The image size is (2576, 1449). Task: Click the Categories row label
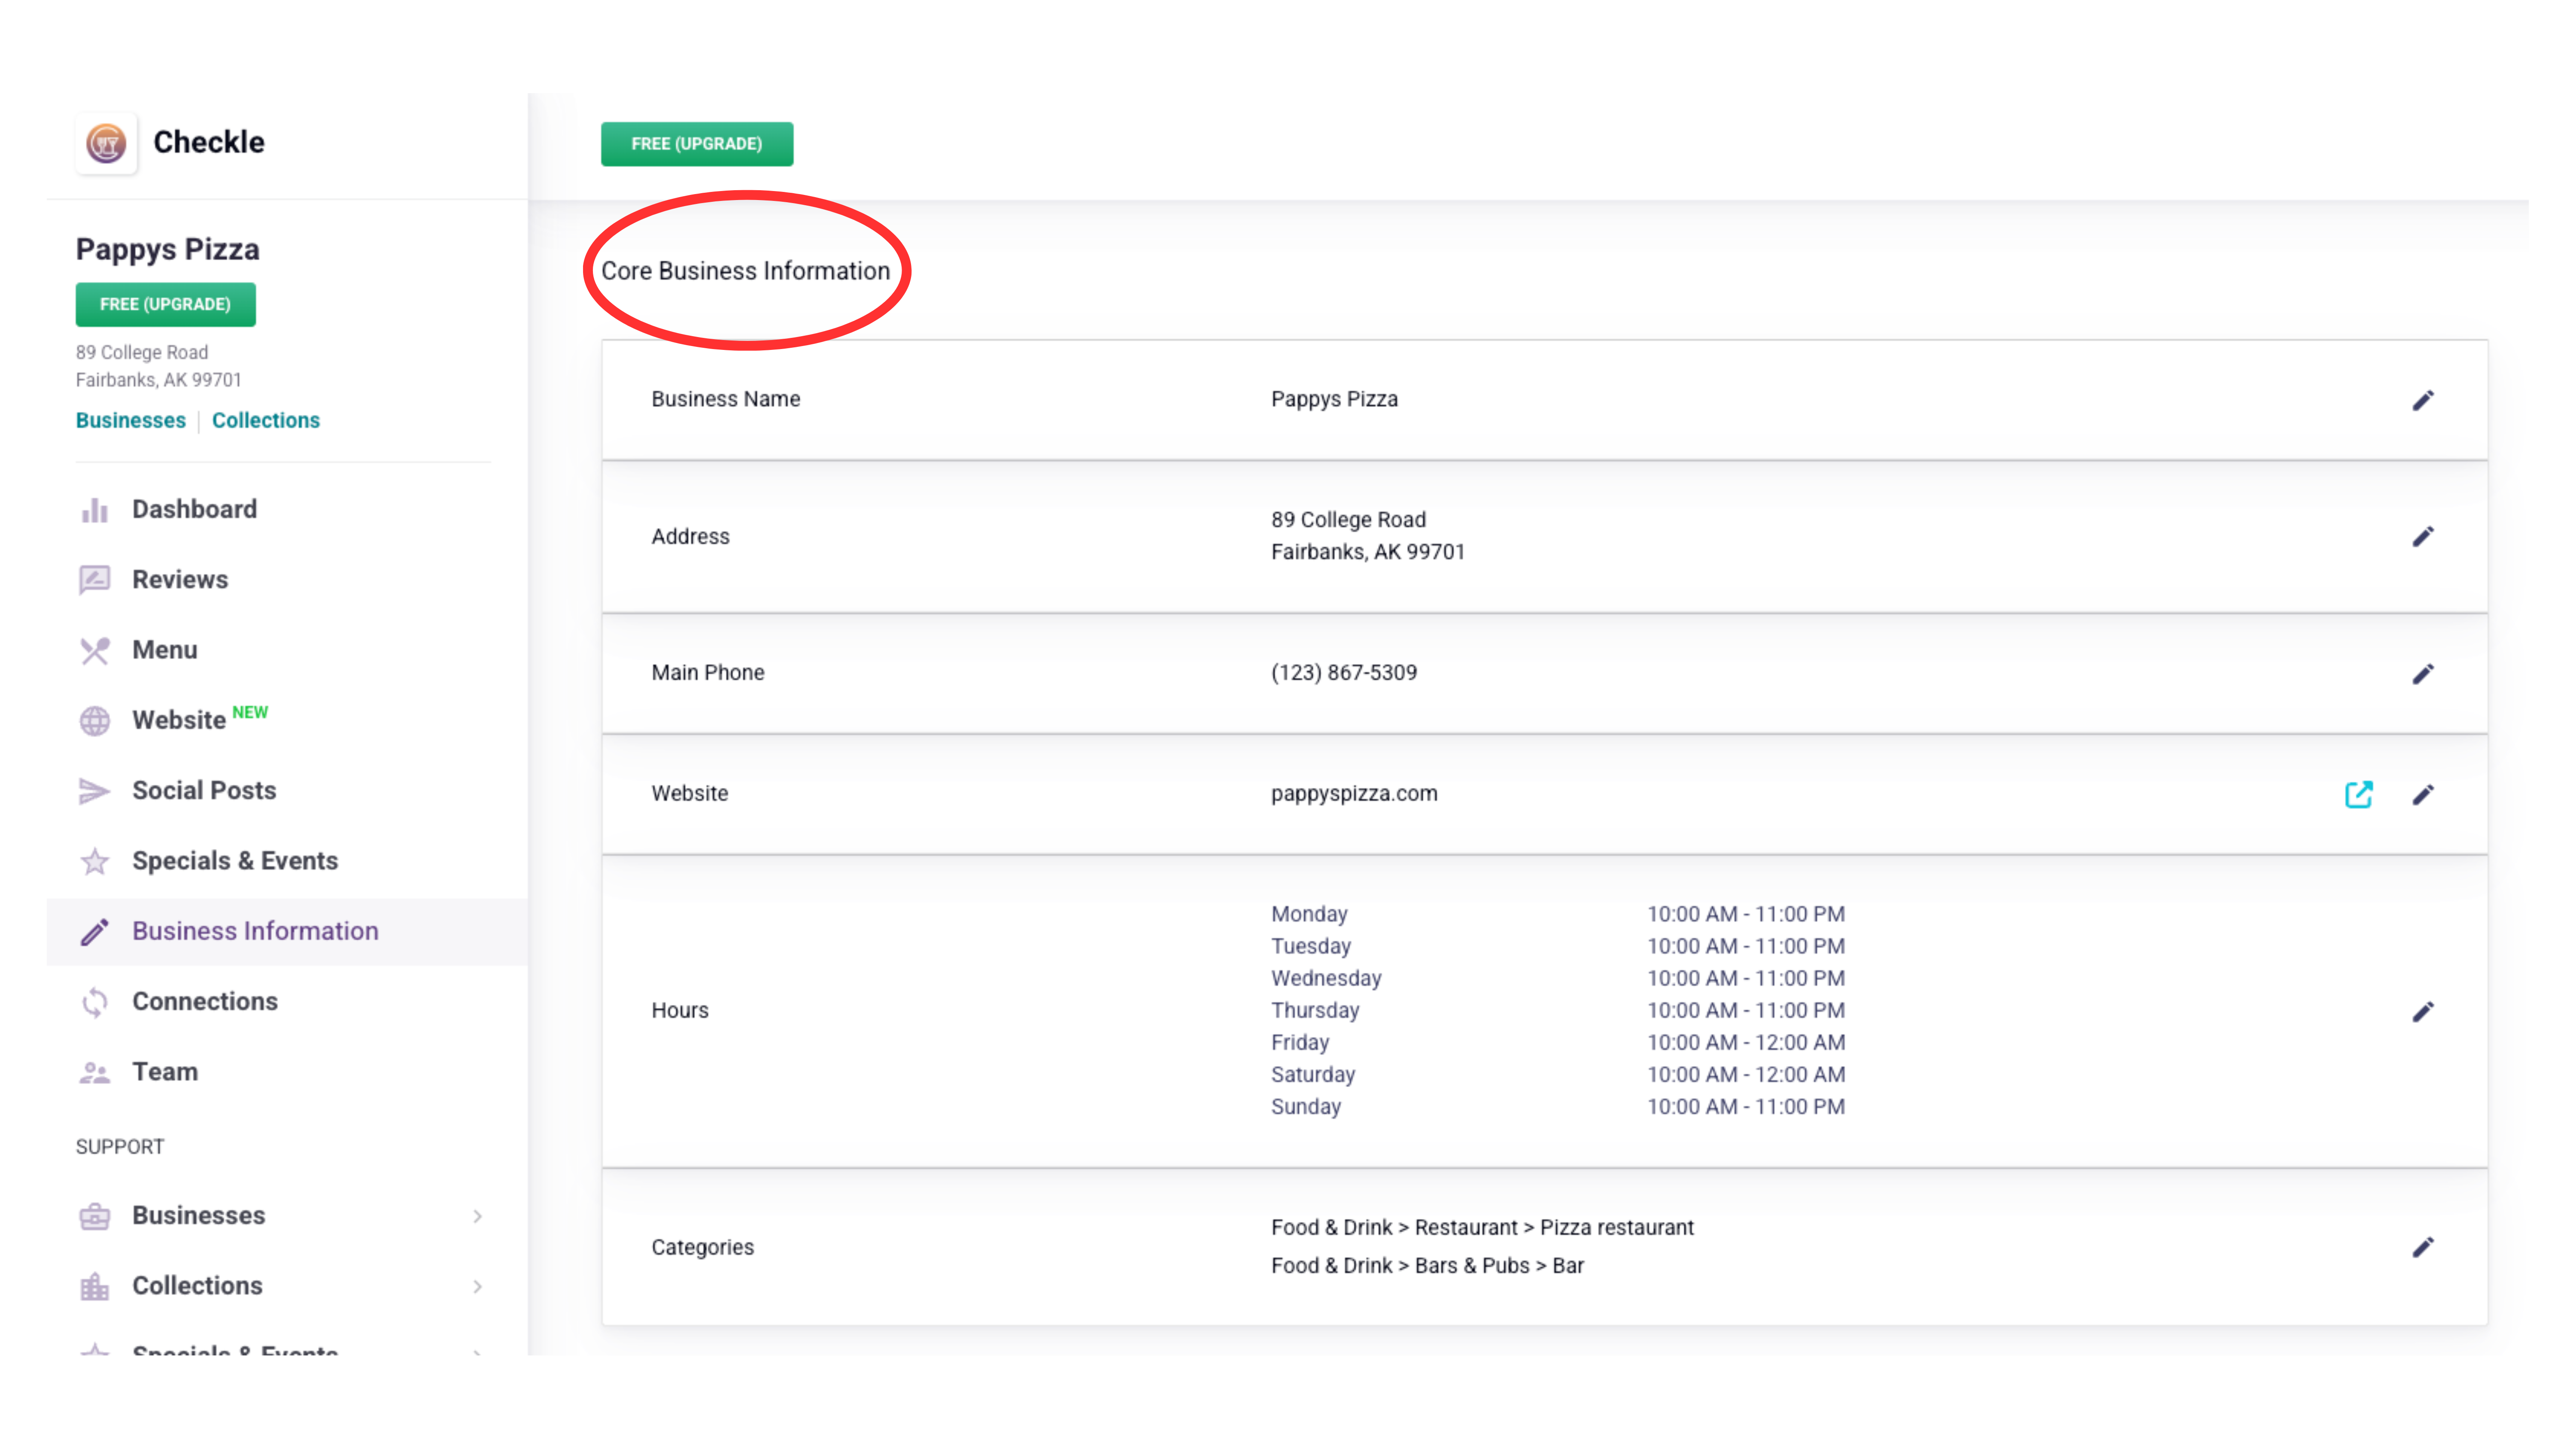pyautogui.click(x=703, y=1248)
